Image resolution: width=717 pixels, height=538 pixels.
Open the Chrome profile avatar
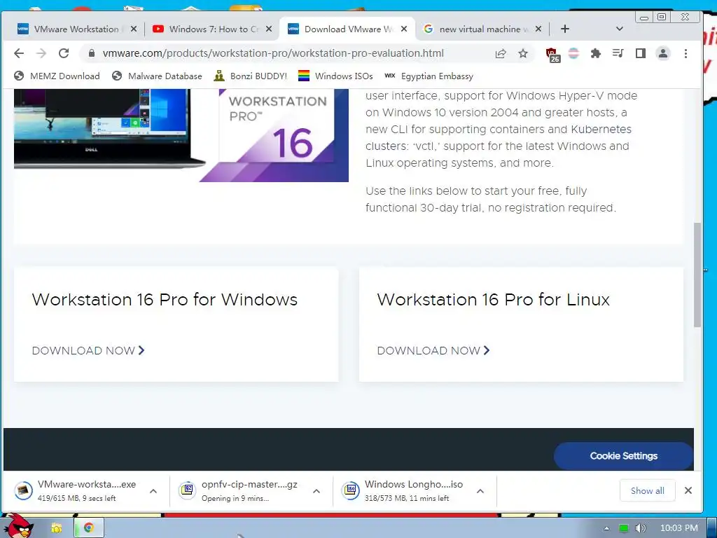[663, 53]
